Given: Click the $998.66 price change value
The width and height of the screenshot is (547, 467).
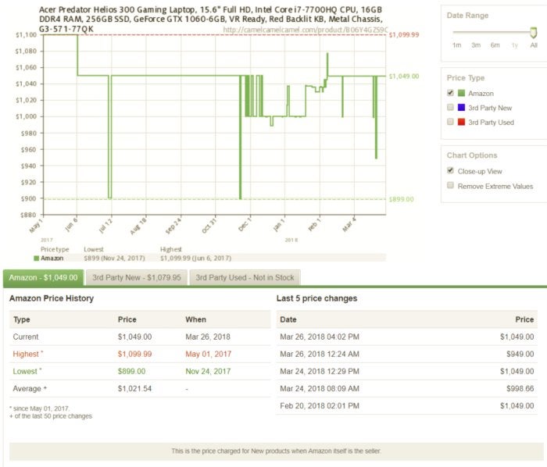Looking at the screenshot, I should pyautogui.click(x=520, y=389).
